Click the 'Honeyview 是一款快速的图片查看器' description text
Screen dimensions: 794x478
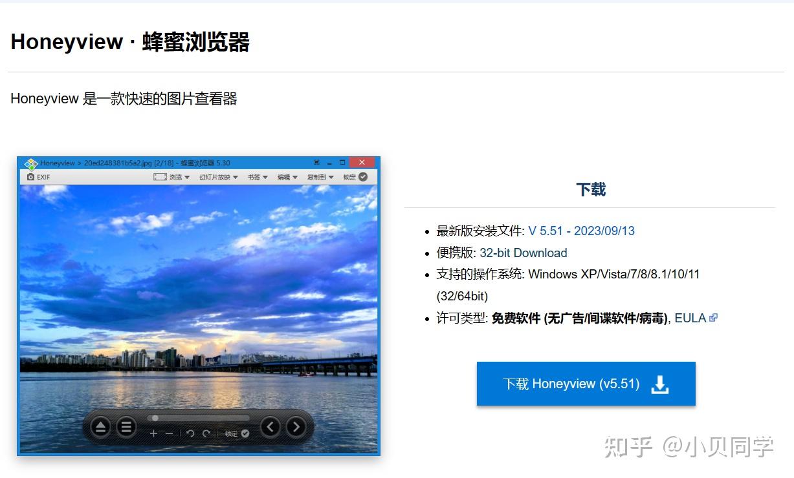124,99
